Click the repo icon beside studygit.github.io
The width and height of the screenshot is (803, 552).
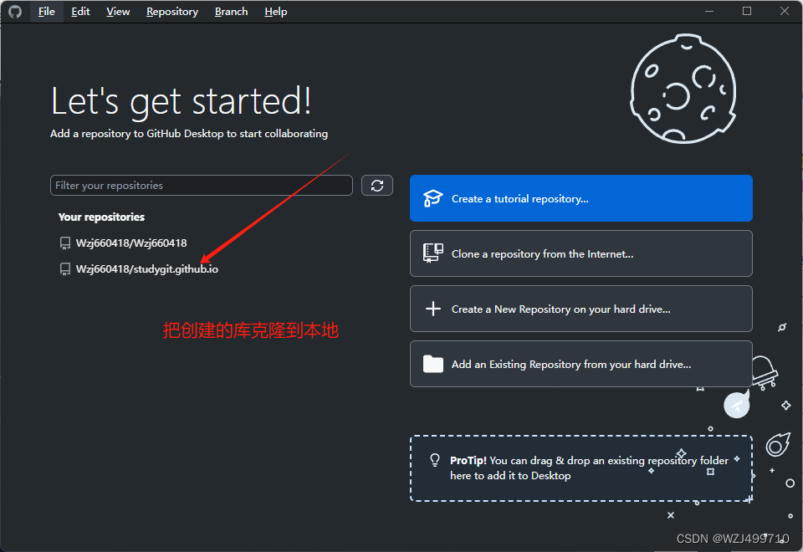point(65,269)
